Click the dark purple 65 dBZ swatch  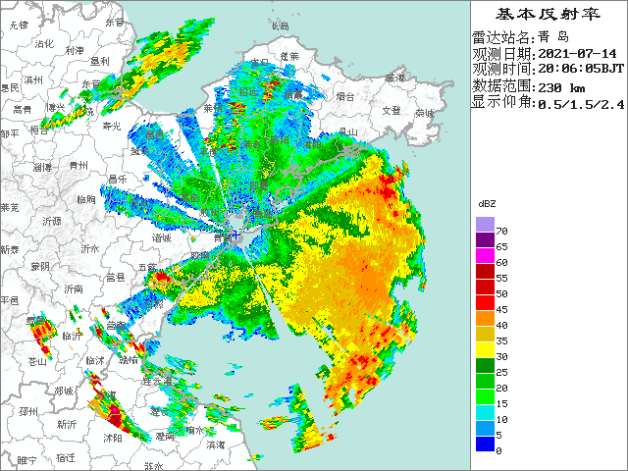pyautogui.click(x=485, y=240)
